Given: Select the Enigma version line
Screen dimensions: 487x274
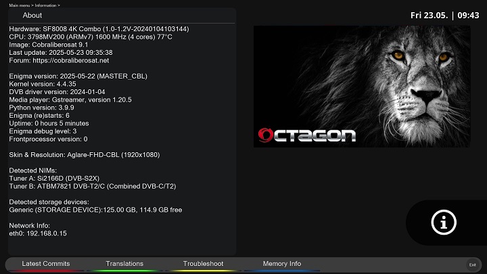Looking at the screenshot, I should click(x=78, y=76).
